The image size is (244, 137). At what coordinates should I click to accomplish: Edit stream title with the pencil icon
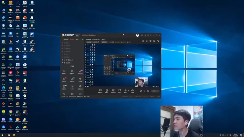(98, 42)
